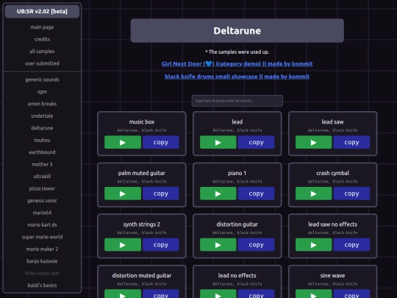Viewport: 397px width, 298px height.
Task: Select undertale category
Action: [42, 116]
